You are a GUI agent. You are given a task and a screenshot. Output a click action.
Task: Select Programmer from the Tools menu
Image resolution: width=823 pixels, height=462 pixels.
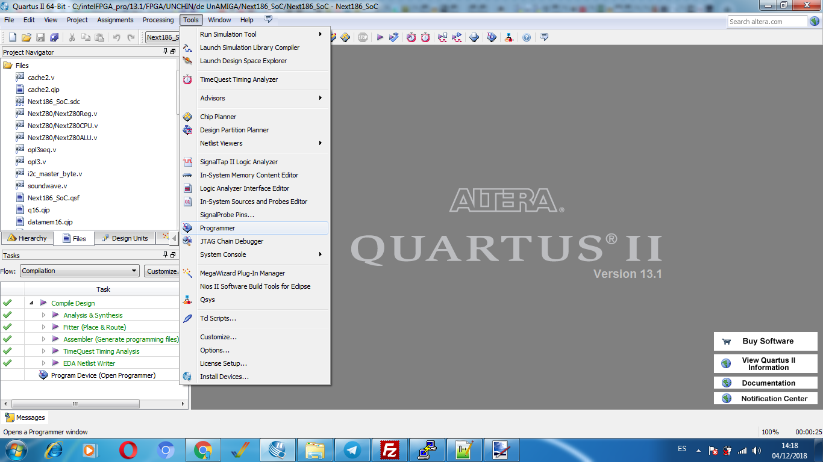pos(217,228)
